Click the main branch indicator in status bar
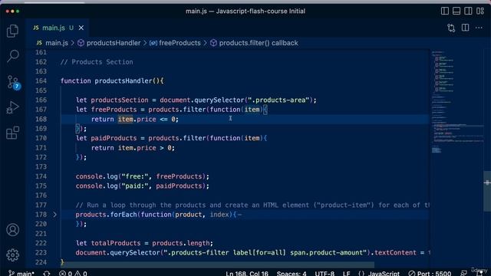The image size is (491, 276). [x=21, y=273]
